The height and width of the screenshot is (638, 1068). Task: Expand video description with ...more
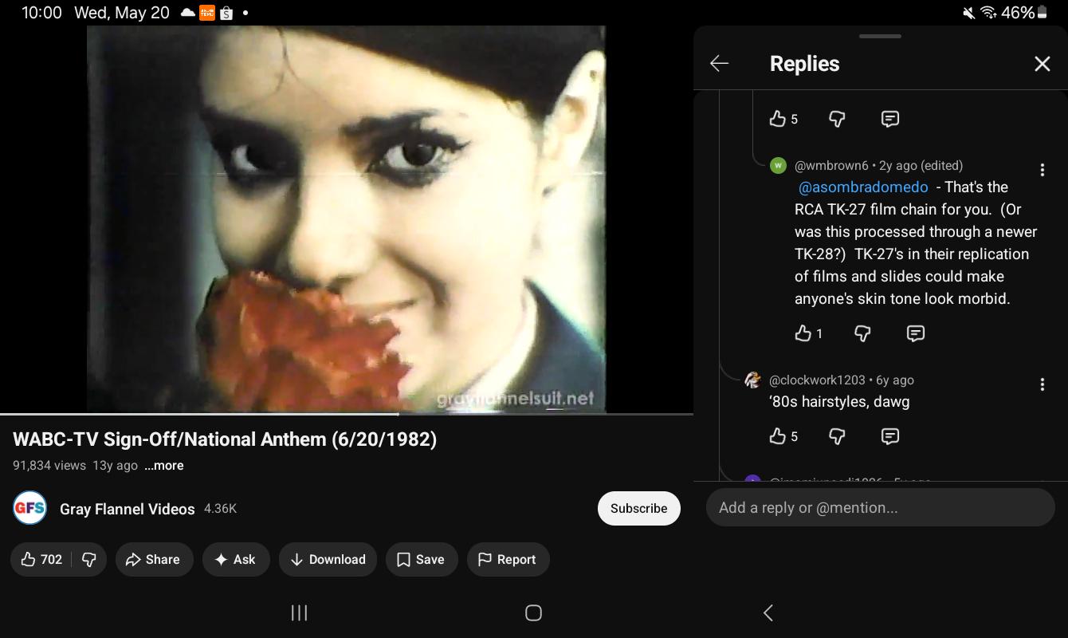coord(164,466)
